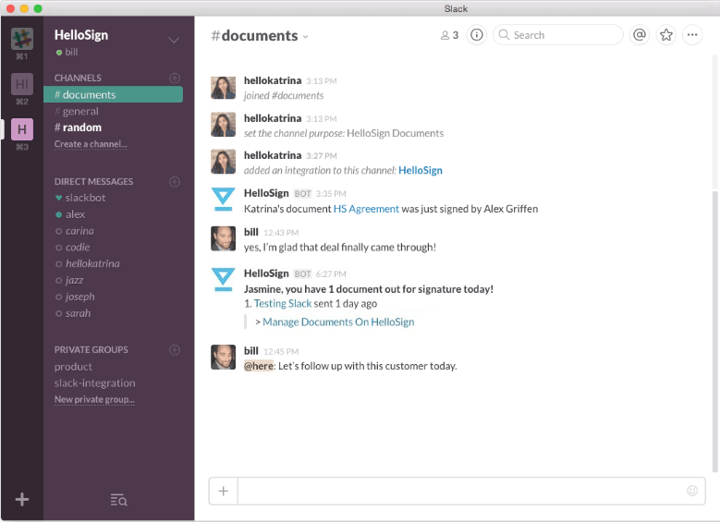Open direct message with carina
This screenshot has height=522, width=720.
coord(74,231)
